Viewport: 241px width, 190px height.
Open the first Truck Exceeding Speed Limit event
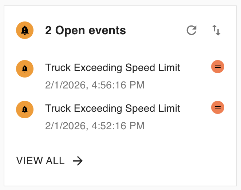(x=112, y=68)
